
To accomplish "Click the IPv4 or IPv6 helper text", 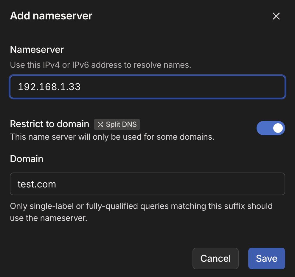I will (x=100, y=65).
